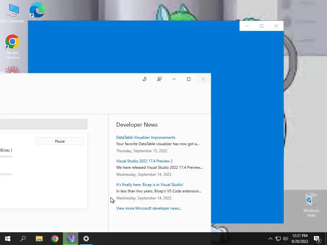327x245 pixels.
Task: Open the notification center icon
Action: pos(317,239)
